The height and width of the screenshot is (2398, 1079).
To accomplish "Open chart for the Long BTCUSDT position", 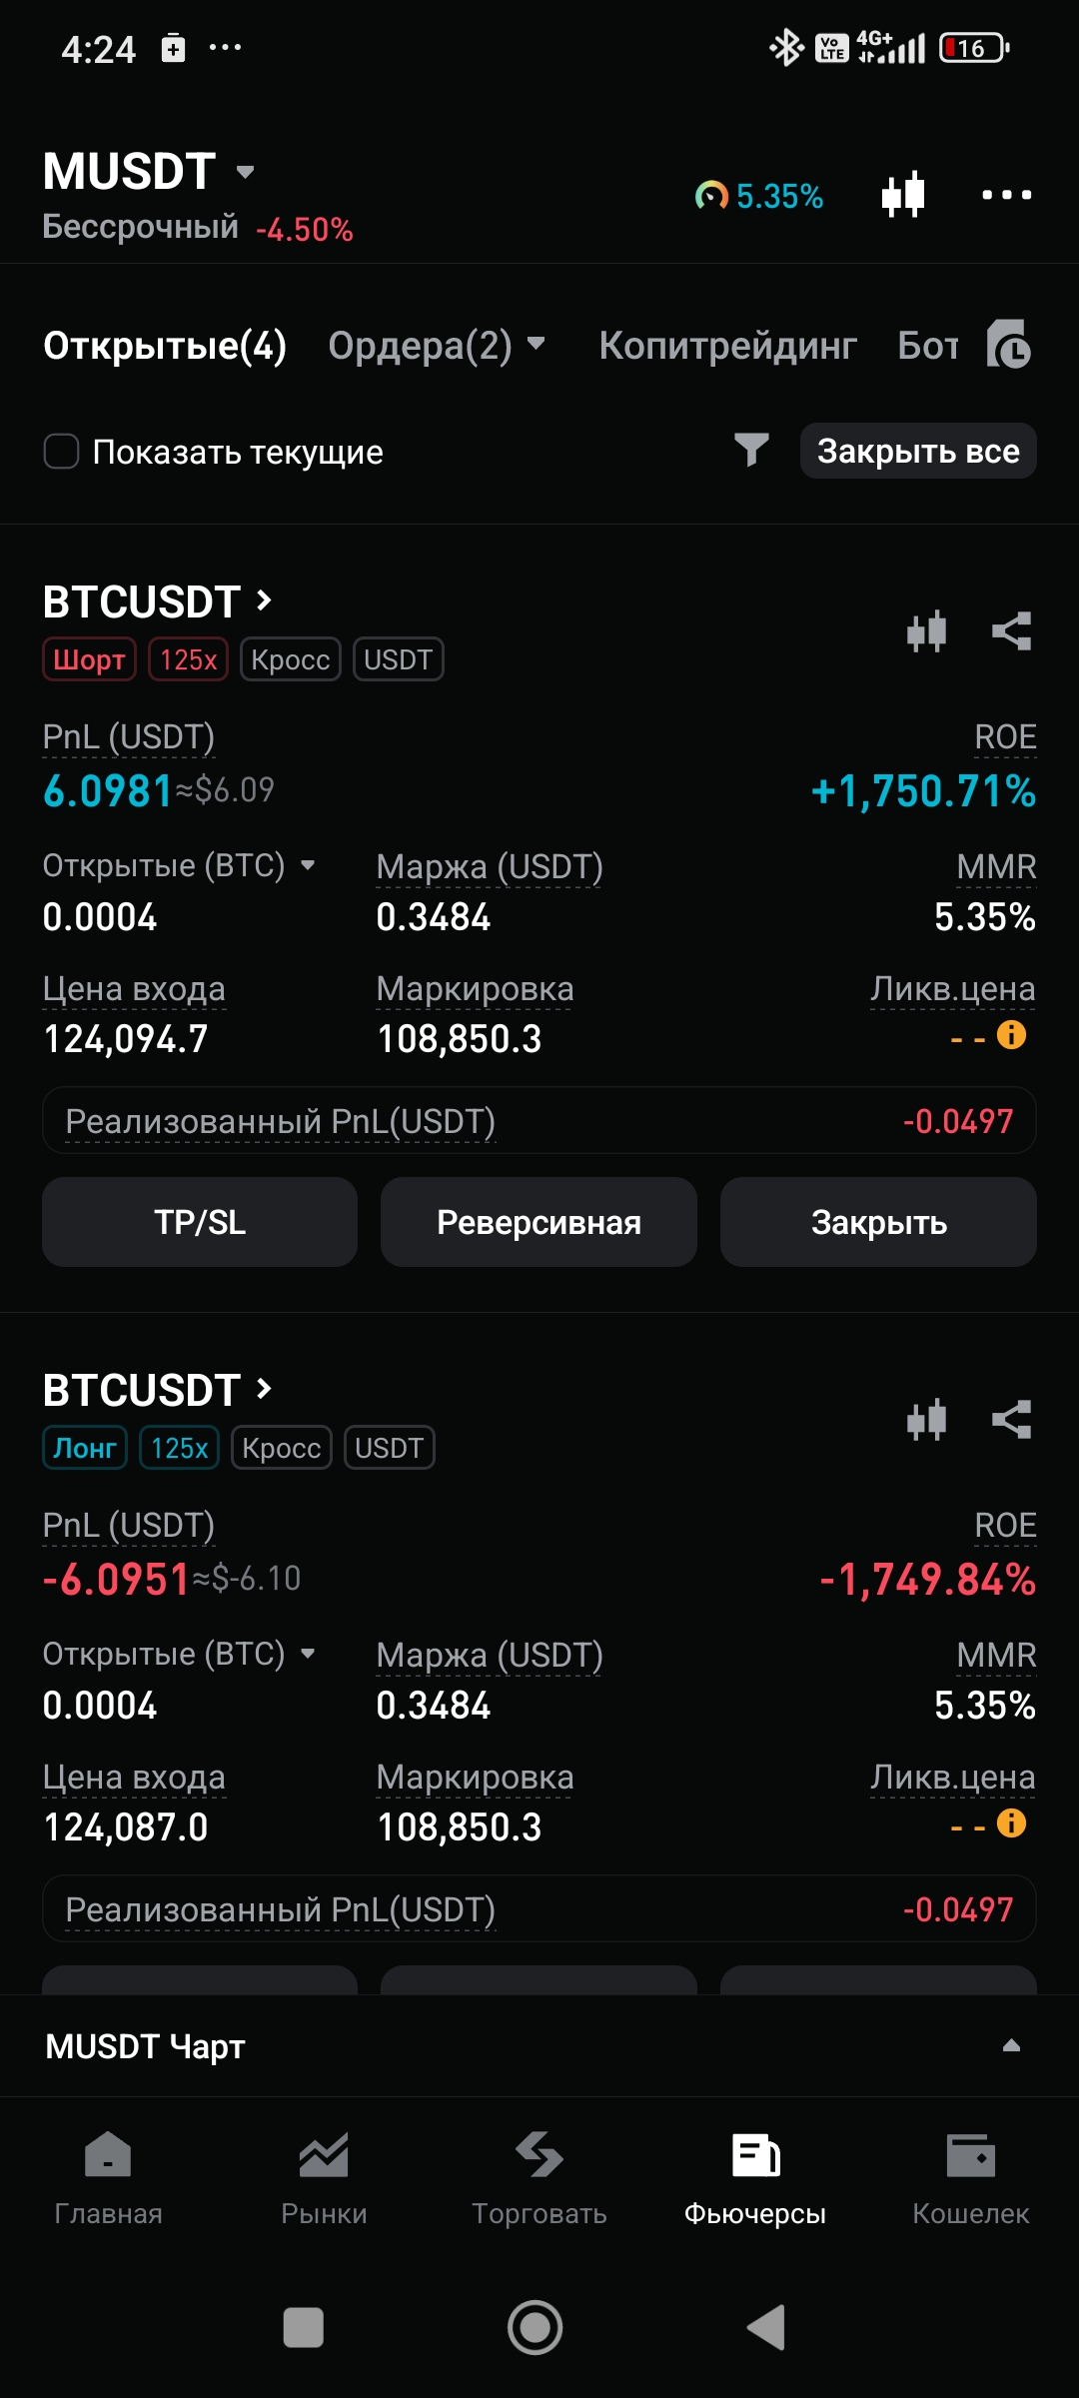I will tap(926, 1420).
